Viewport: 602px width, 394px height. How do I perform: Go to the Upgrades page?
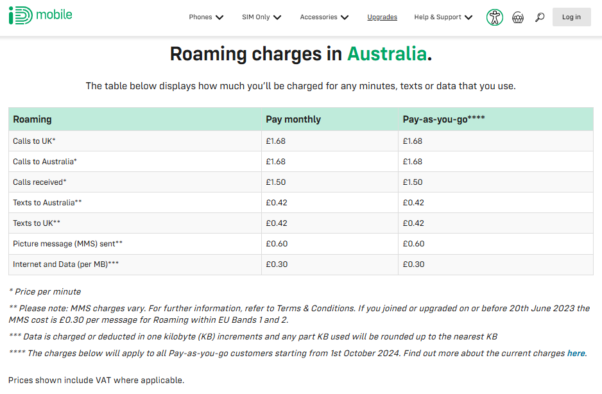pyautogui.click(x=382, y=17)
